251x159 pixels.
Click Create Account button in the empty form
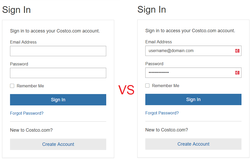(x=58, y=144)
